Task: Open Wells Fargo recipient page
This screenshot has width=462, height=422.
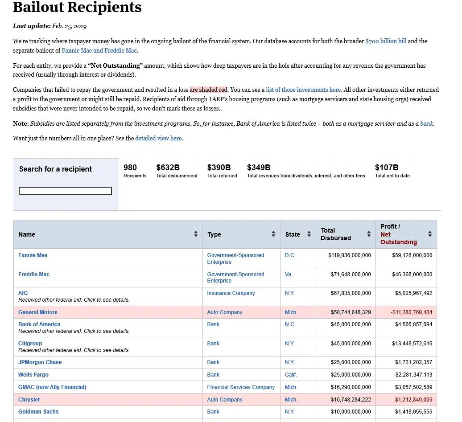Action: coord(33,375)
